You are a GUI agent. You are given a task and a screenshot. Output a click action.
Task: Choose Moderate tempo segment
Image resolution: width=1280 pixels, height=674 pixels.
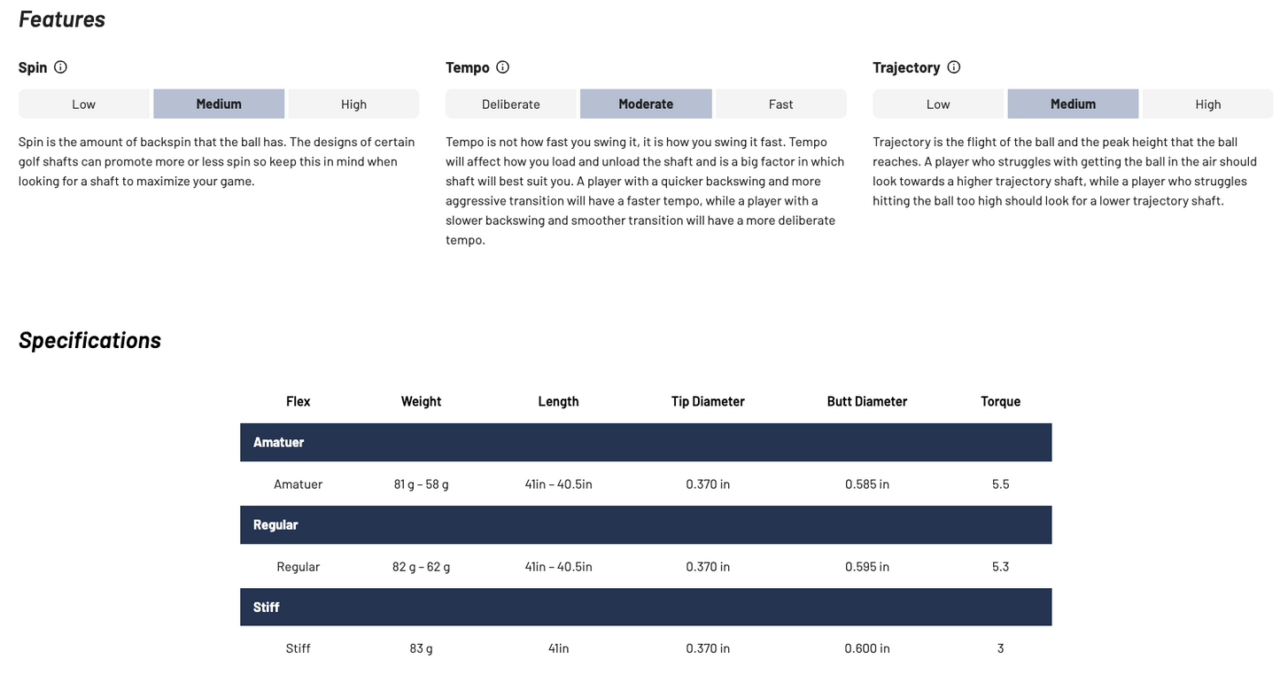(646, 104)
